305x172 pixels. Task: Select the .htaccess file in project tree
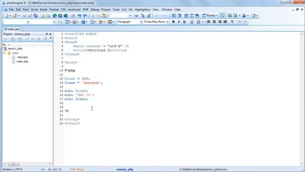tap(22, 57)
